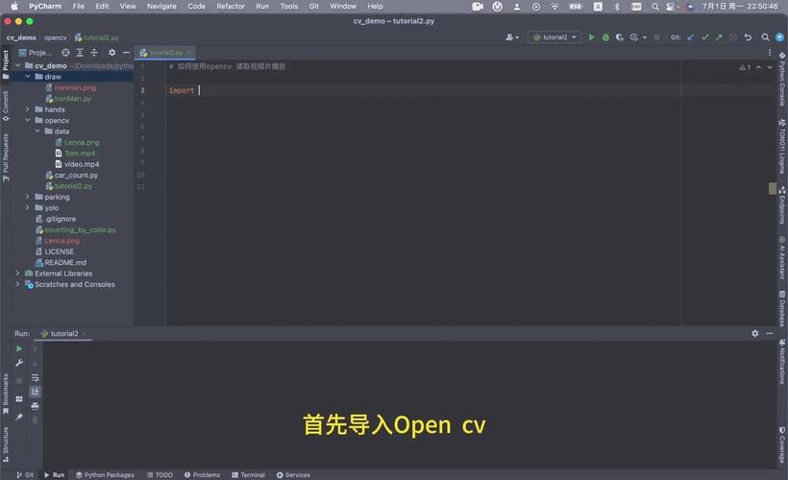Expand all in the Project panel
The height and width of the screenshot is (480, 788).
80,52
